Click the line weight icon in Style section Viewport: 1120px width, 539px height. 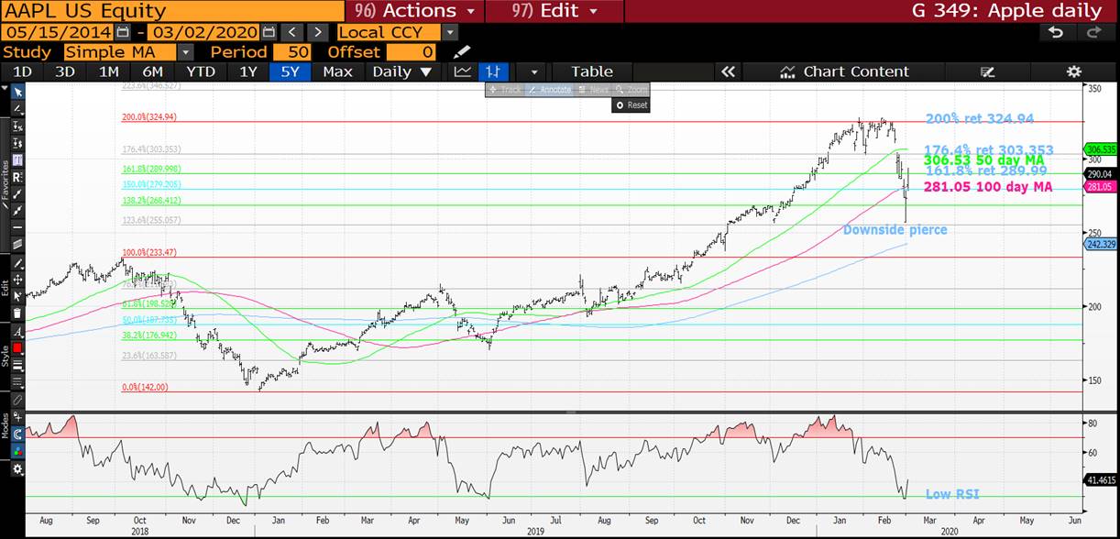click(16, 365)
